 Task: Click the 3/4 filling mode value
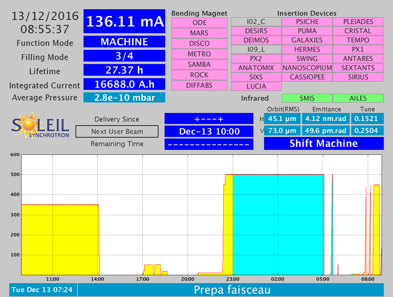pyautogui.click(x=124, y=56)
